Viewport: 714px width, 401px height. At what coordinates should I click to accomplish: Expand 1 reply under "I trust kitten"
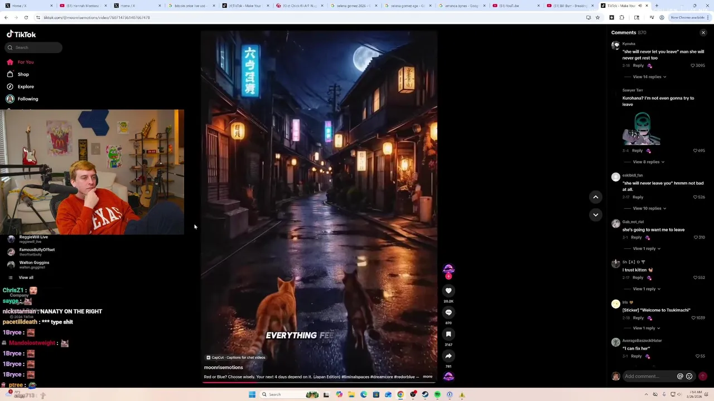(647, 289)
